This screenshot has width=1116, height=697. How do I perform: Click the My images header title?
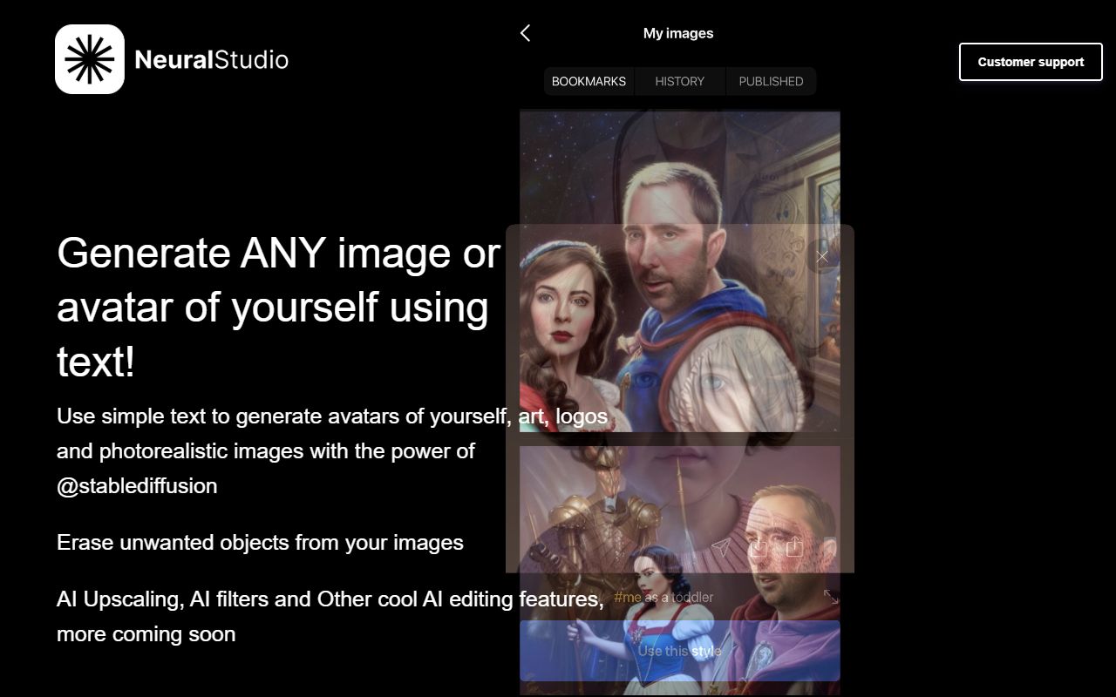tap(677, 33)
